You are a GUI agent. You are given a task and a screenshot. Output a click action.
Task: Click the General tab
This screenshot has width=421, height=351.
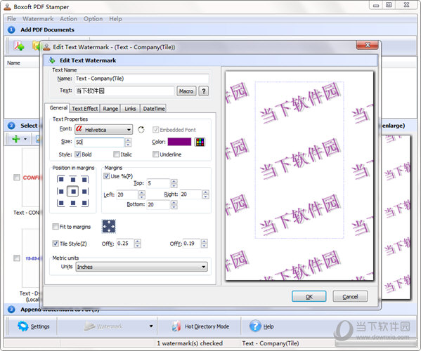tap(58, 108)
